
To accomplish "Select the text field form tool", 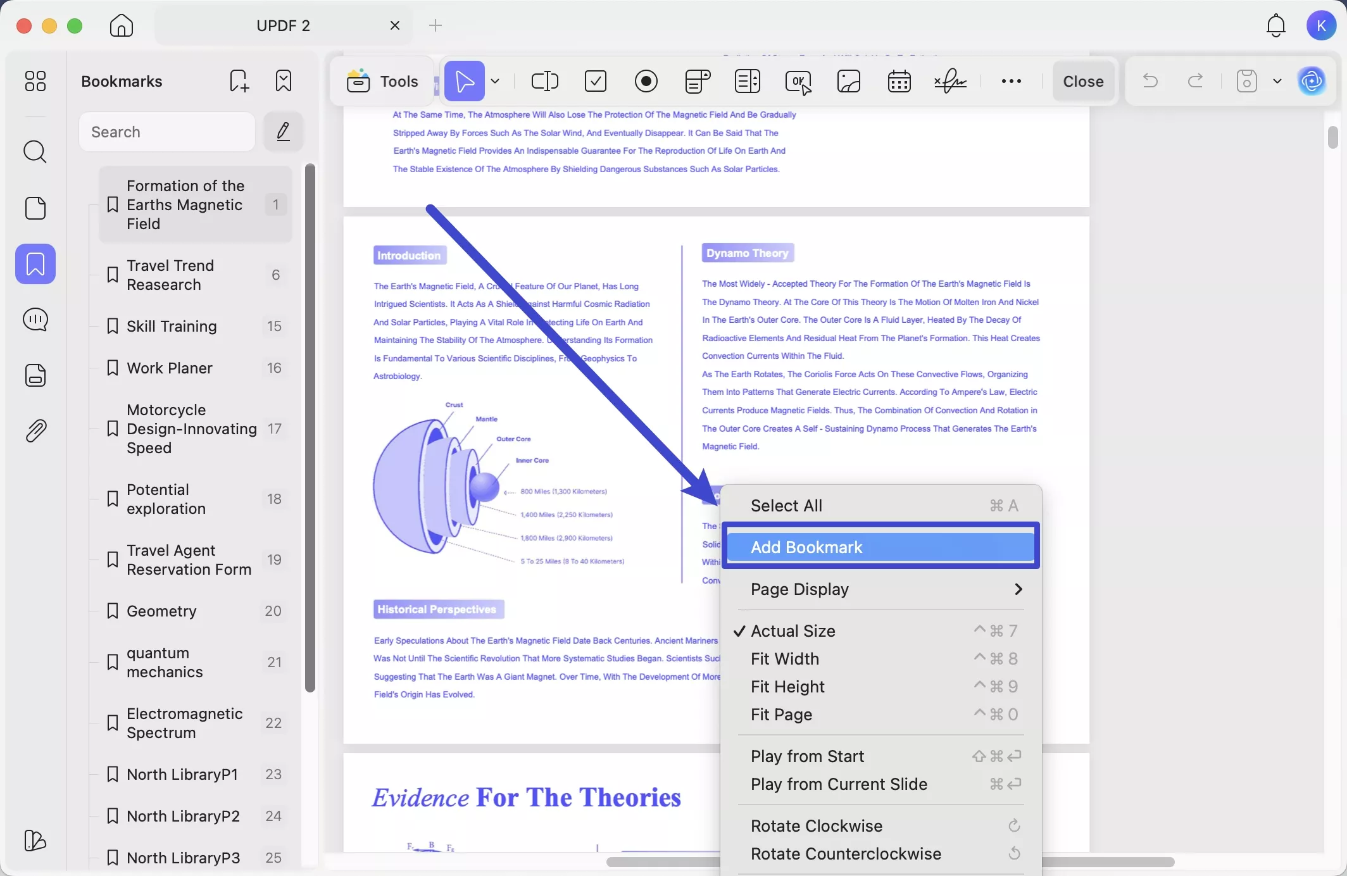I will (544, 81).
